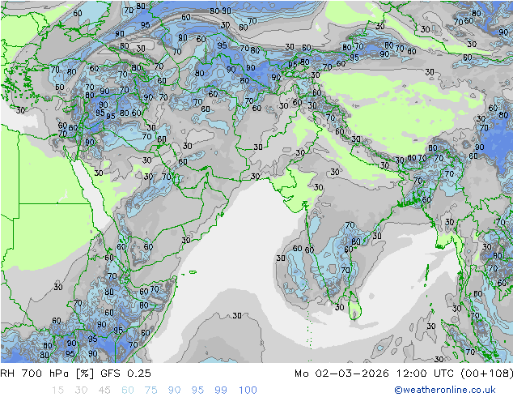Select the 45 value in the legend scale
513x397 pixels.
(104, 391)
